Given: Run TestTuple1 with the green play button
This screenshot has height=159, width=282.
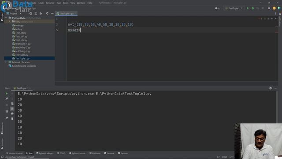Looking at the screenshot, I should click(248, 8).
